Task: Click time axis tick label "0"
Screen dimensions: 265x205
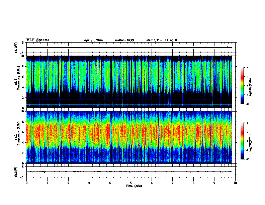Action: 26,183
